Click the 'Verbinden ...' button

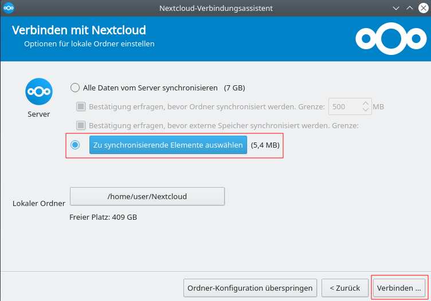click(x=399, y=288)
